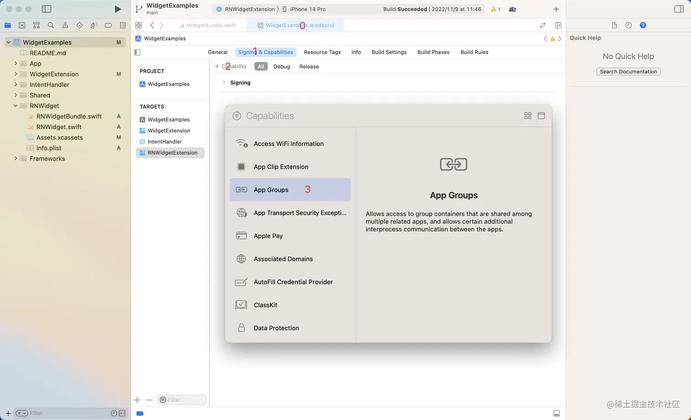The height and width of the screenshot is (420, 691).
Task: Add a new target with plus button
Action: pyautogui.click(x=137, y=400)
